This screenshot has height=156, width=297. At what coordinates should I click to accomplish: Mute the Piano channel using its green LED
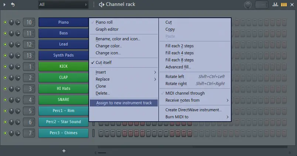[x=5, y=22]
